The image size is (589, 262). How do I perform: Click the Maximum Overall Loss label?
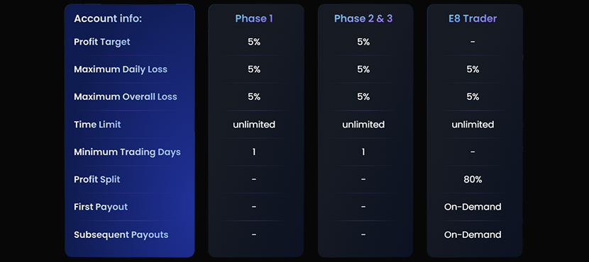tap(126, 97)
